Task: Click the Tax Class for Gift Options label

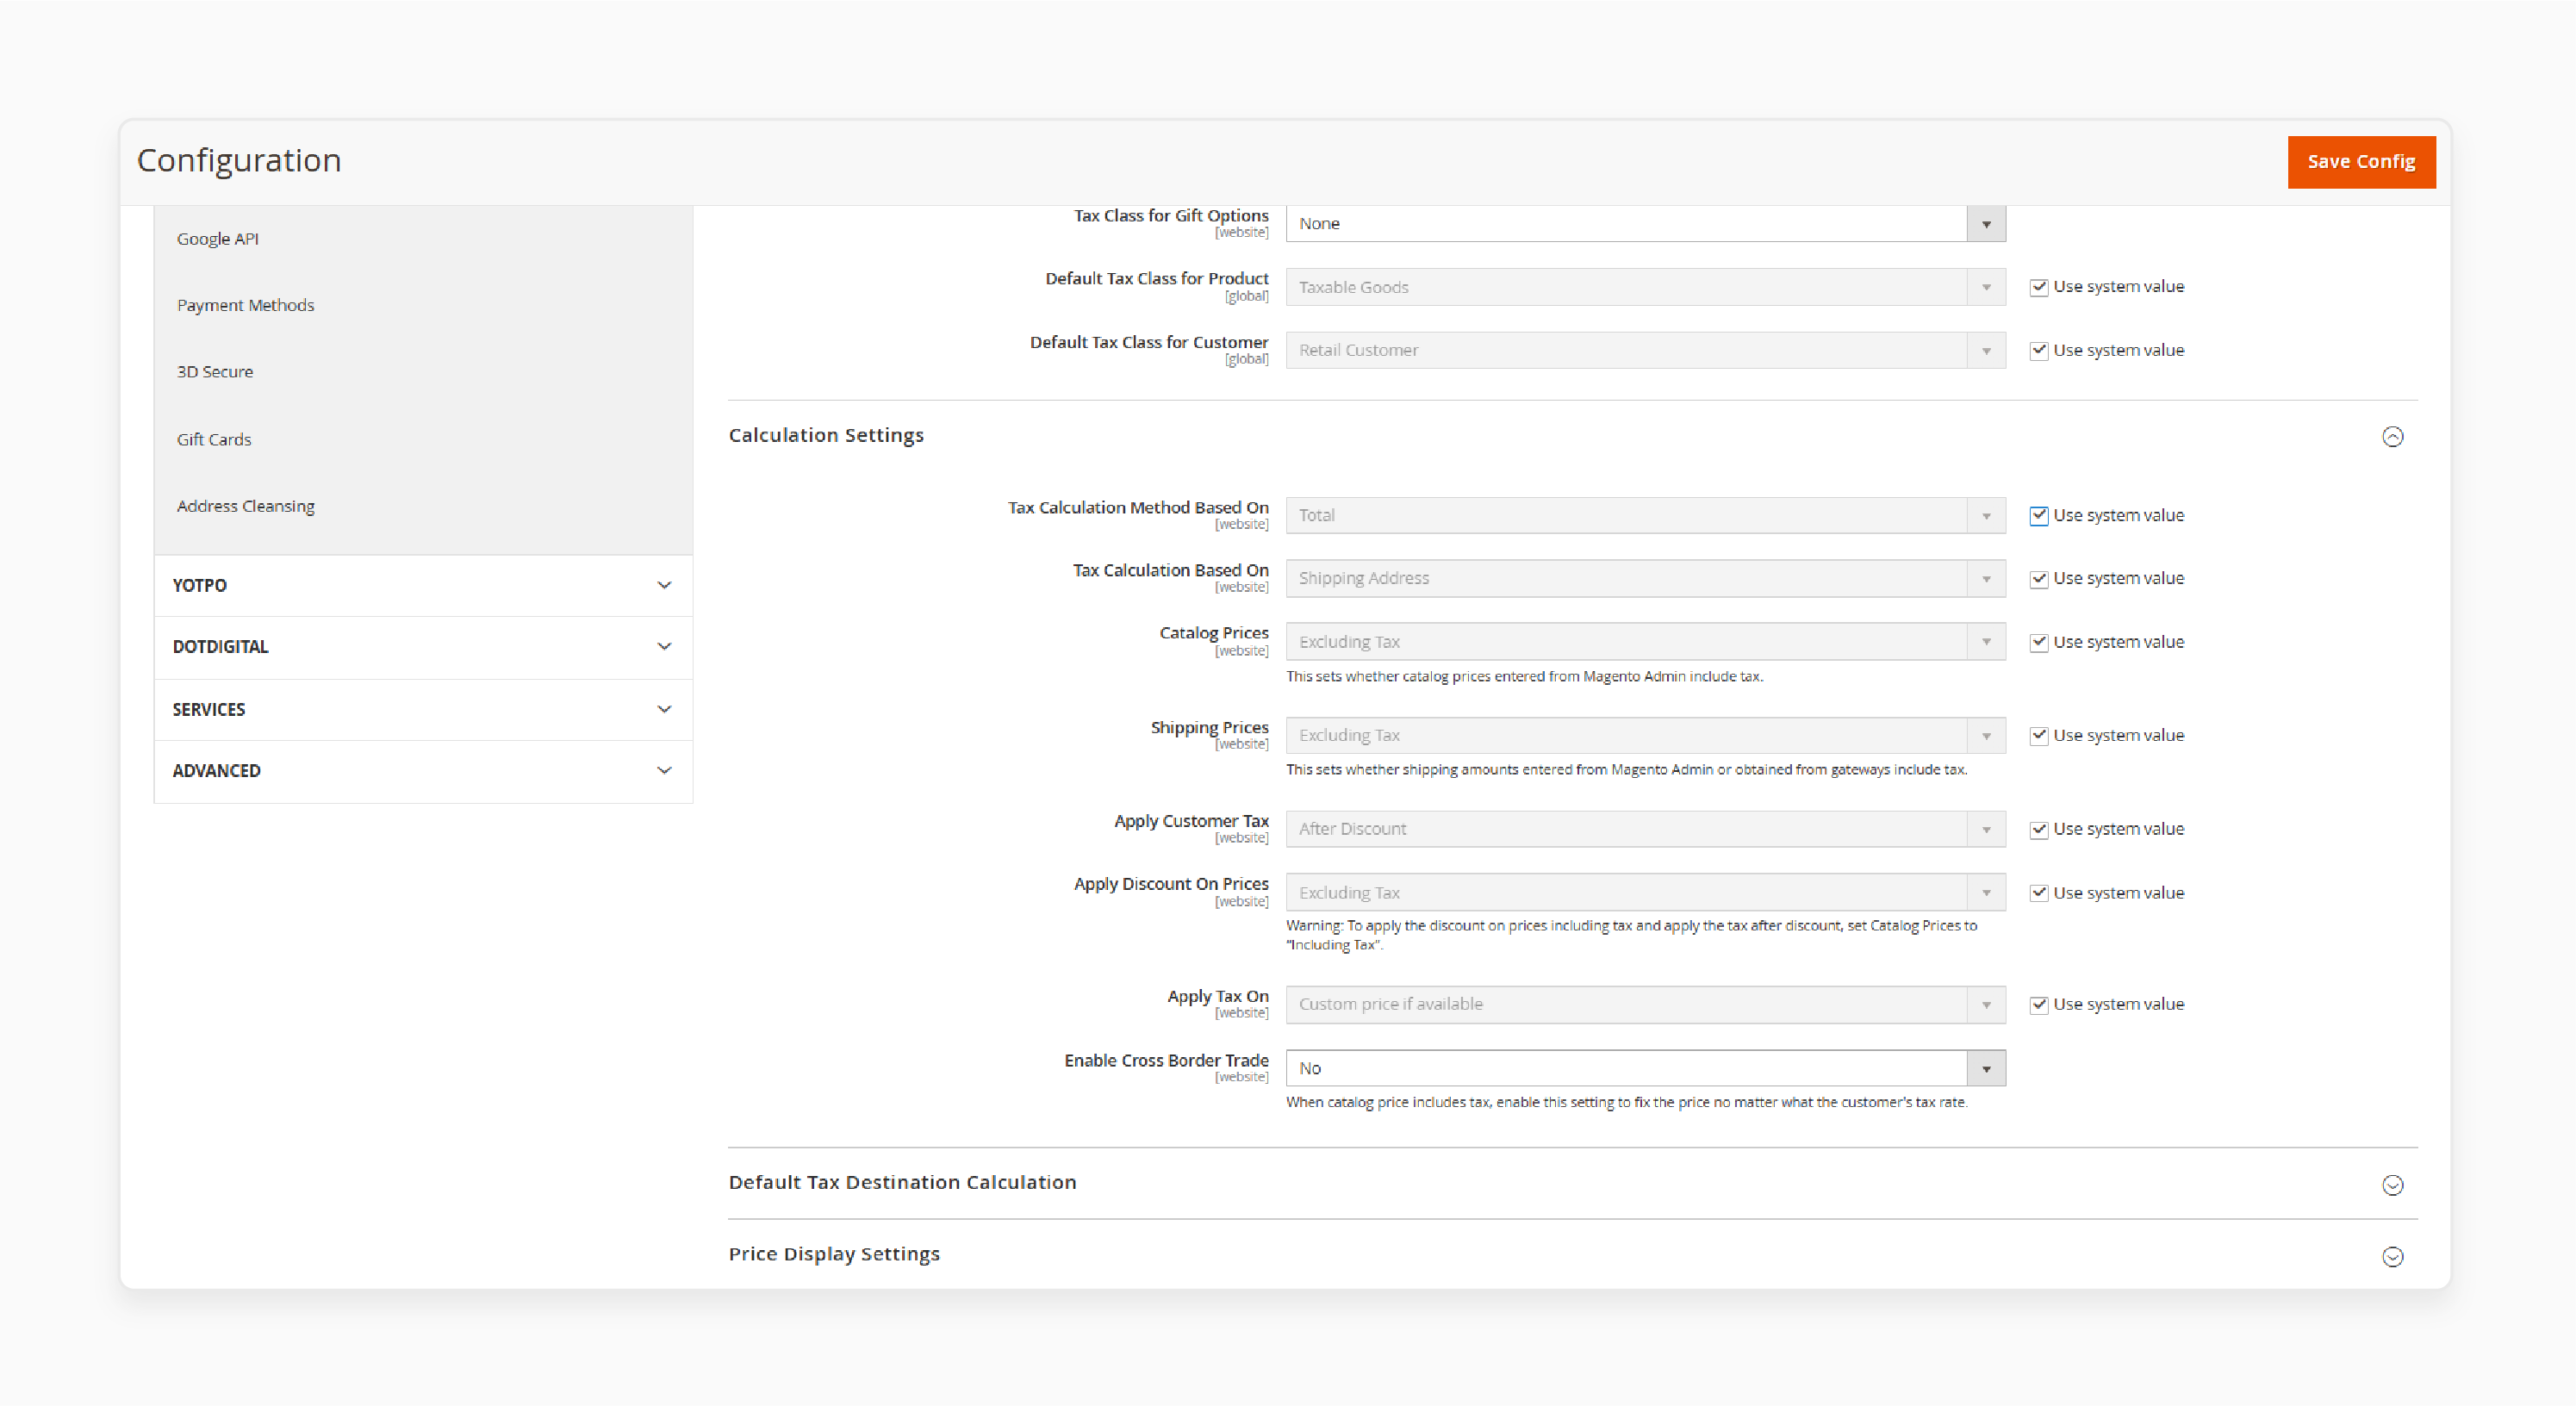Action: point(1171,216)
